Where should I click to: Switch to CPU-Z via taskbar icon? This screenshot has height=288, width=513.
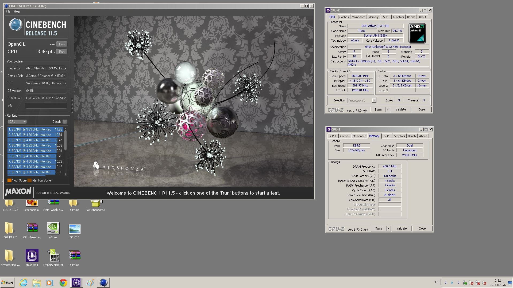click(76, 282)
